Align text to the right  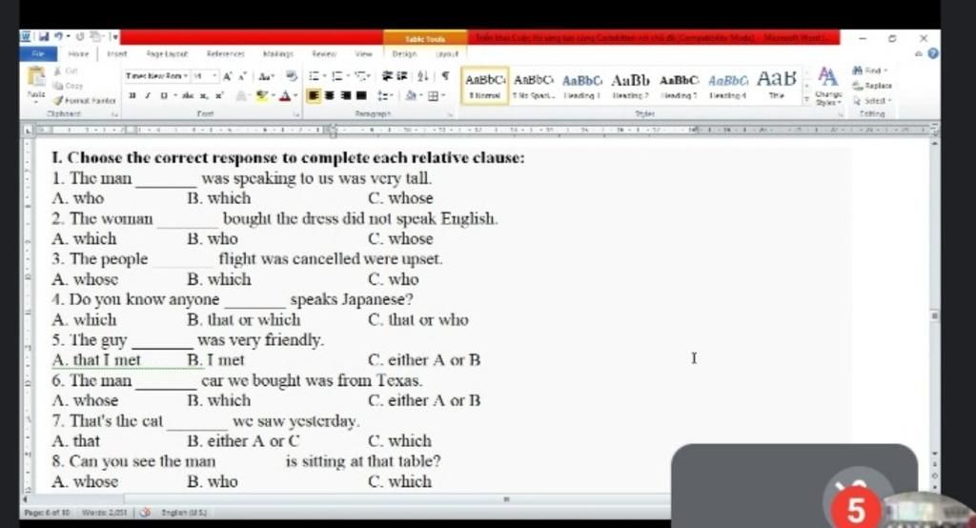[345, 96]
